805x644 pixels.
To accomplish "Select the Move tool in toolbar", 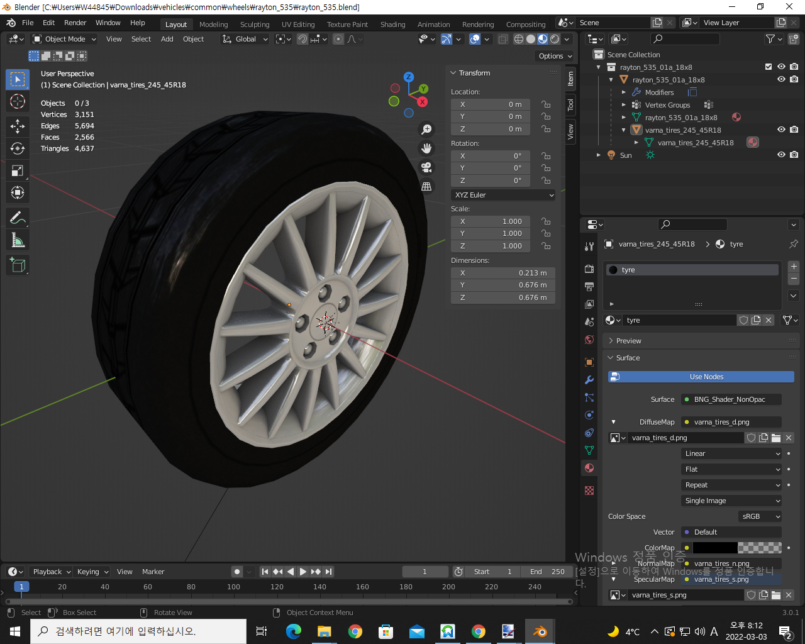I will 18,126.
